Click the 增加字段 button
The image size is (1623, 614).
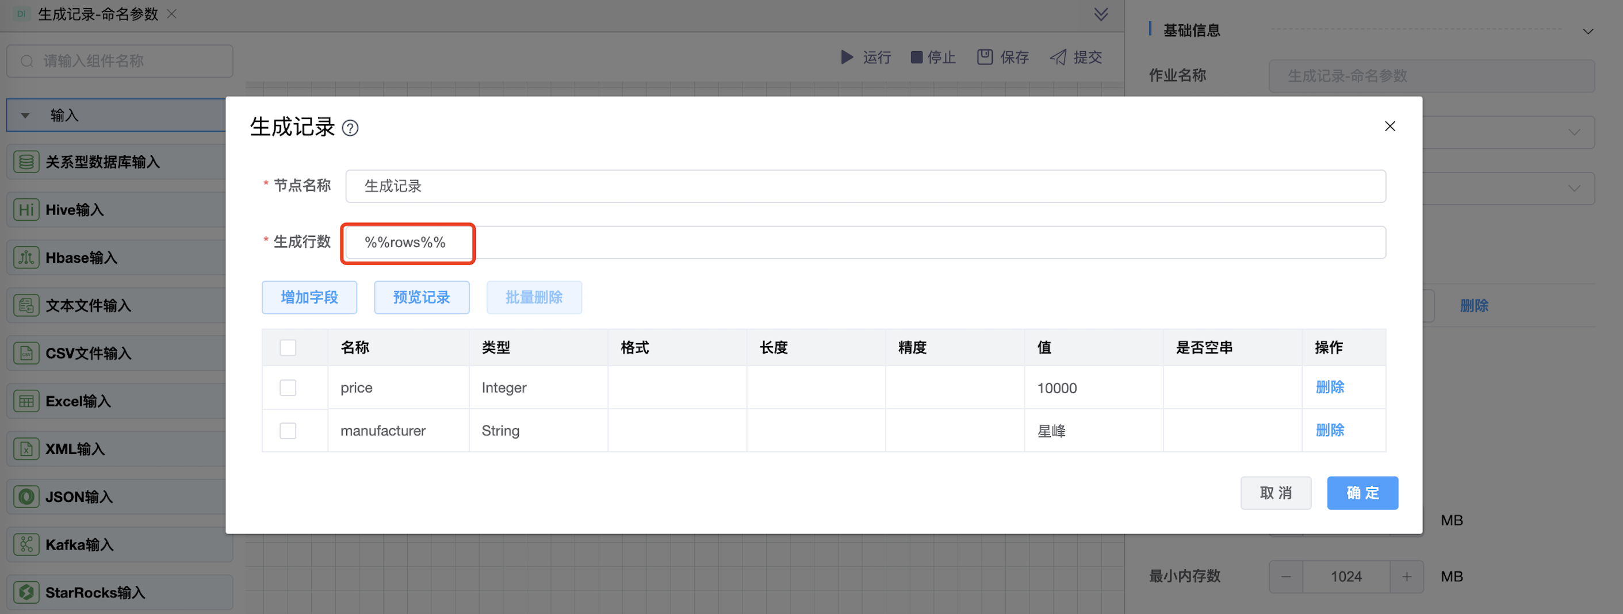point(309,297)
